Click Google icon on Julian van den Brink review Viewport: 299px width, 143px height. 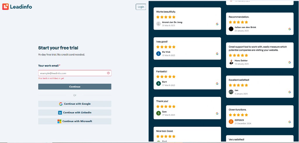290,29
